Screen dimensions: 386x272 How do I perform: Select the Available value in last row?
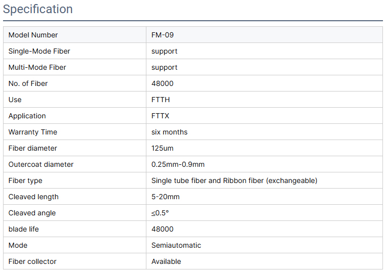click(166, 261)
